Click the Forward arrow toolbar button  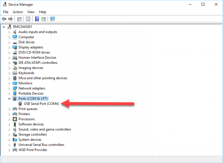(10, 19)
